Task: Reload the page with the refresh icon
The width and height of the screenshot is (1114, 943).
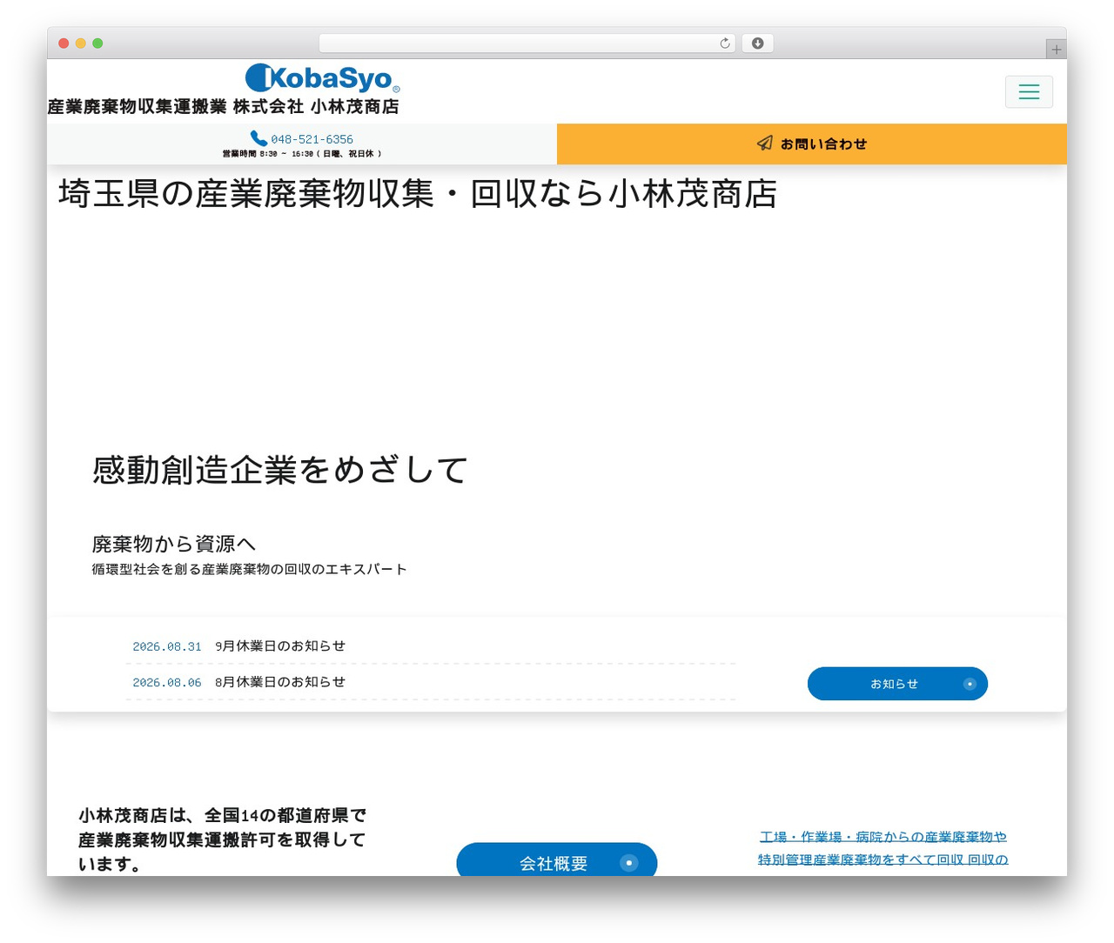Action: pos(724,43)
